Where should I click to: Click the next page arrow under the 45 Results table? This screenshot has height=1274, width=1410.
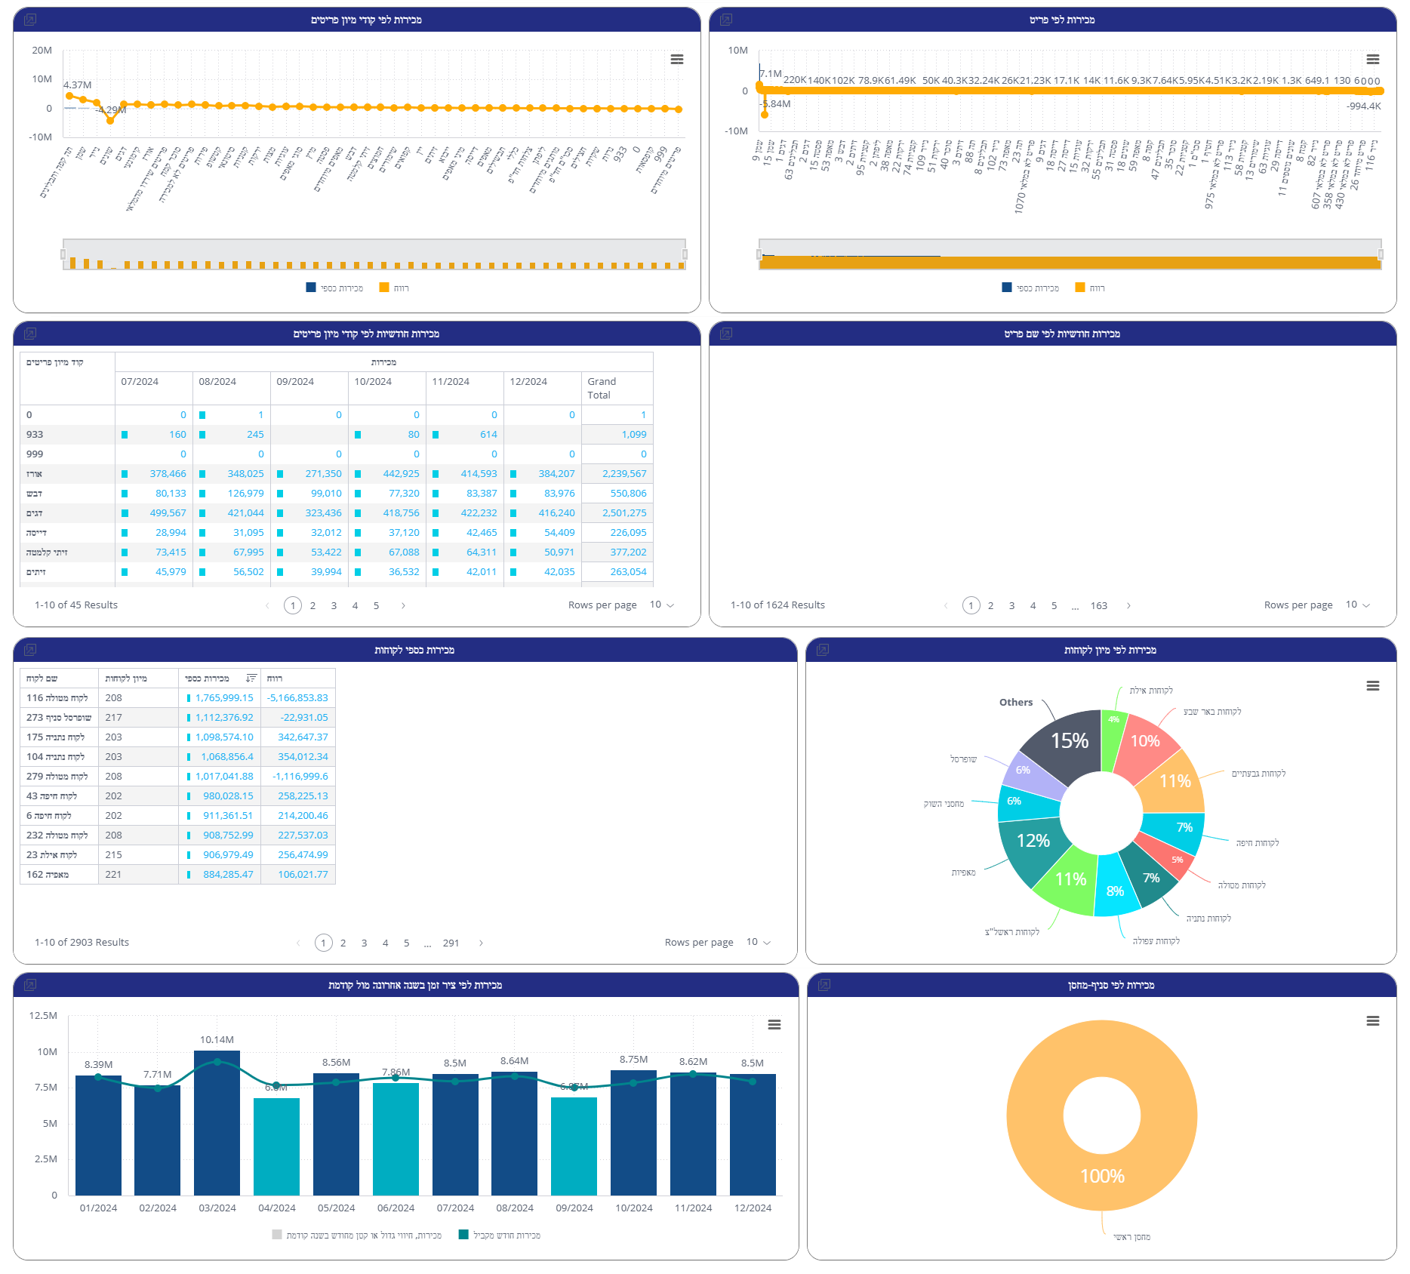pyautogui.click(x=403, y=606)
